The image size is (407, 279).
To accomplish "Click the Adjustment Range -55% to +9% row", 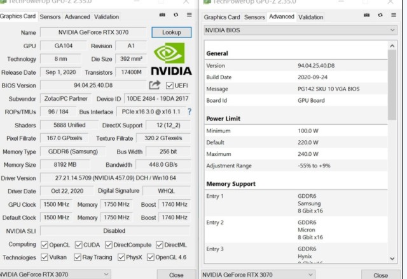I will [296, 165].
